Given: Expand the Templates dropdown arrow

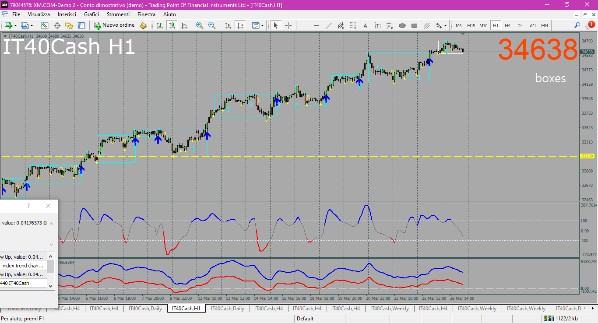Looking at the screenshot, I should [262, 25].
